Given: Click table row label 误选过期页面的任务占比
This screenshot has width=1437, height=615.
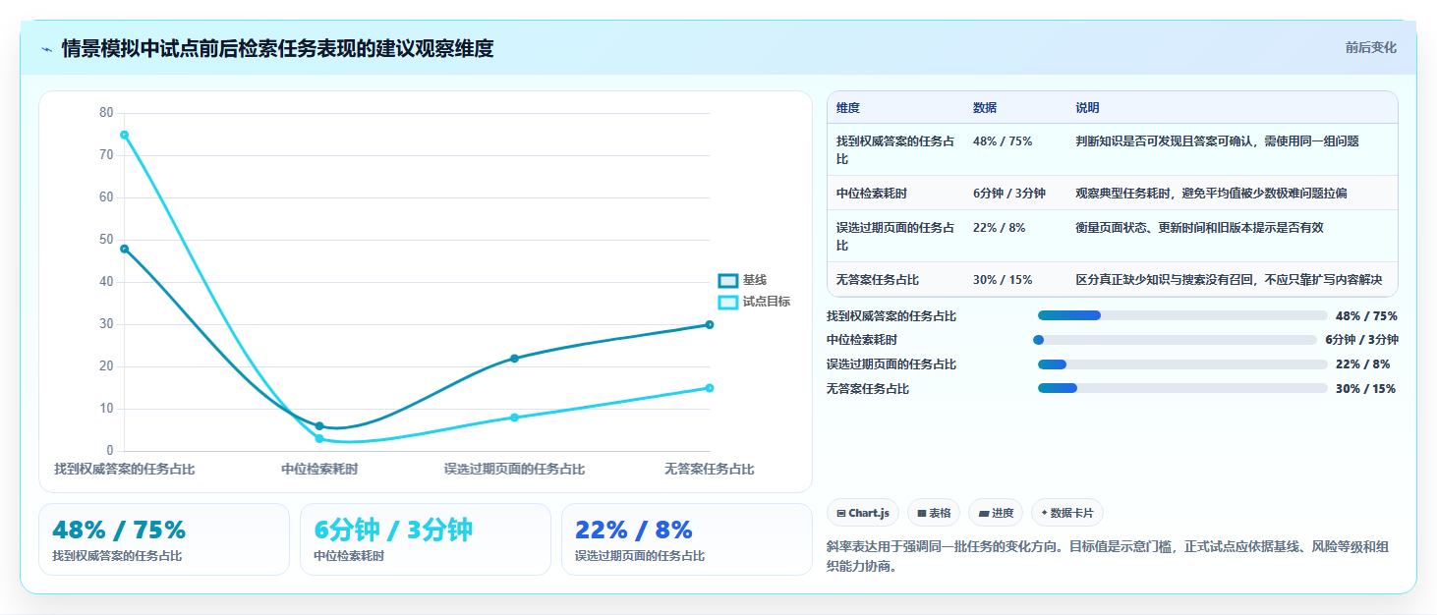Looking at the screenshot, I should [895, 237].
